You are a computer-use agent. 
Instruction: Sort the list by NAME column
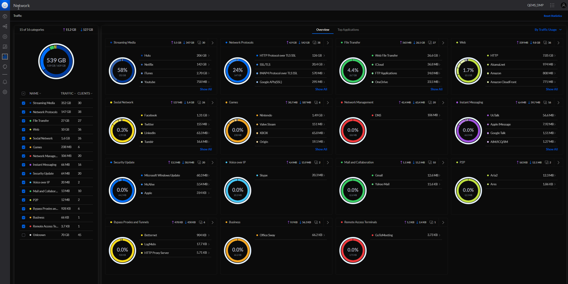click(35, 93)
